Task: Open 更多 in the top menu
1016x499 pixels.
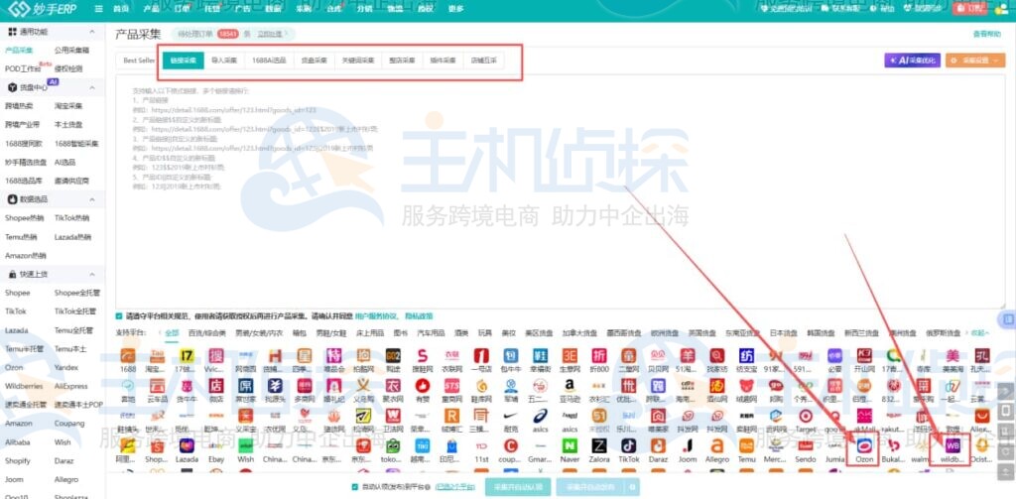Action: tap(456, 8)
